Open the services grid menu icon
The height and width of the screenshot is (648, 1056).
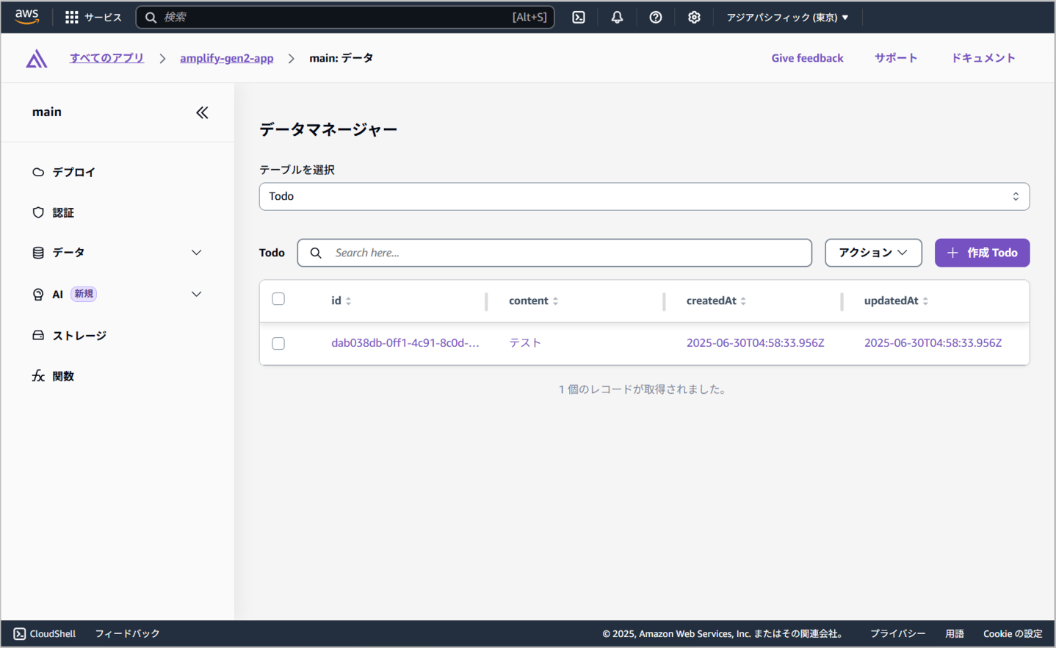[71, 17]
